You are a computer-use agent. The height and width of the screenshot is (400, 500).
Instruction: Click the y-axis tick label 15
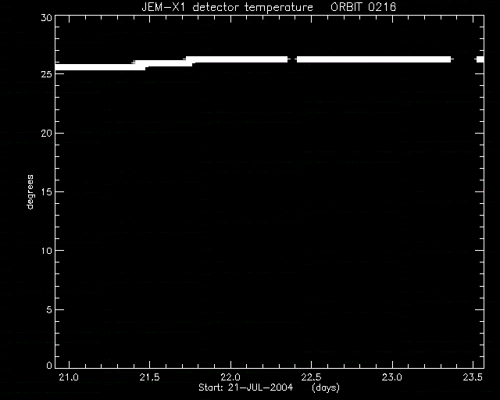[x=47, y=192]
